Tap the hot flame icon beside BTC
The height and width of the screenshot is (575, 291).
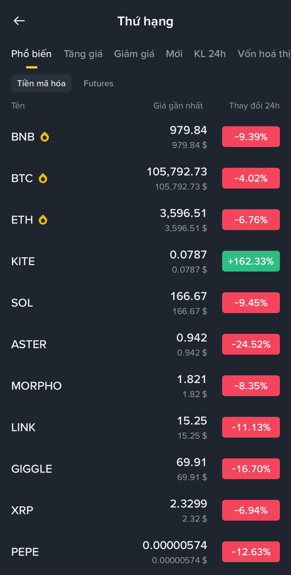coord(43,178)
